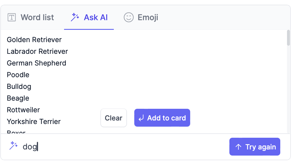Viewport: 299px width, 162px height.
Task: Click the magic wand icon beside the prompt
Action: coord(13,146)
